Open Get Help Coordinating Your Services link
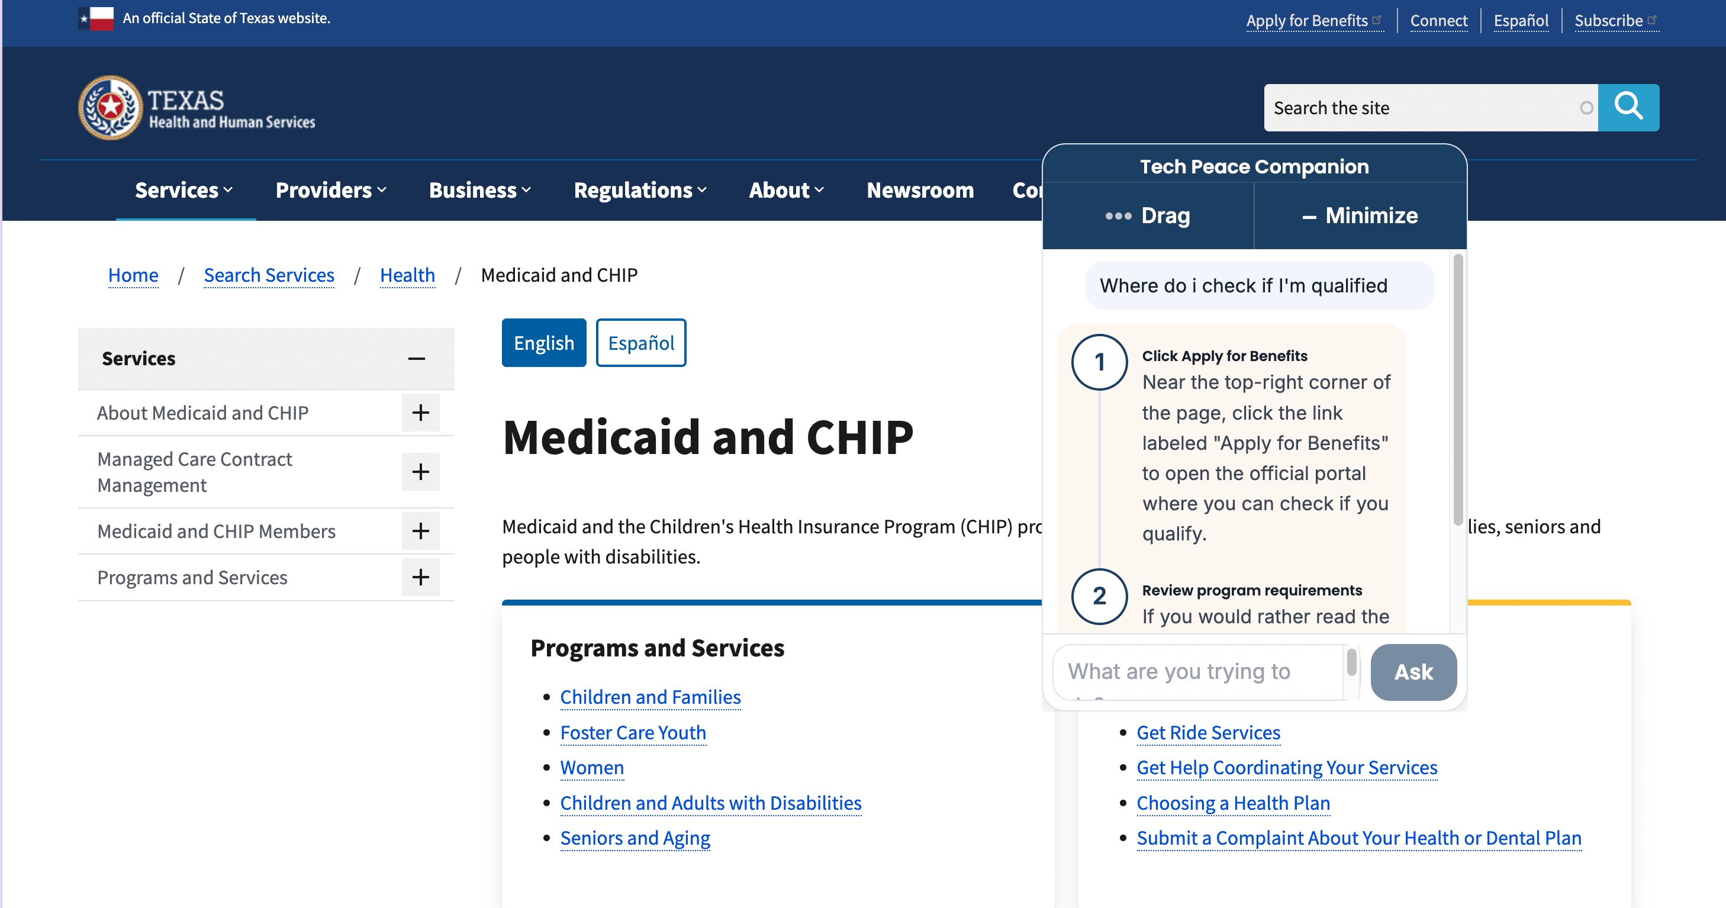This screenshot has height=908, width=1726. [1286, 767]
